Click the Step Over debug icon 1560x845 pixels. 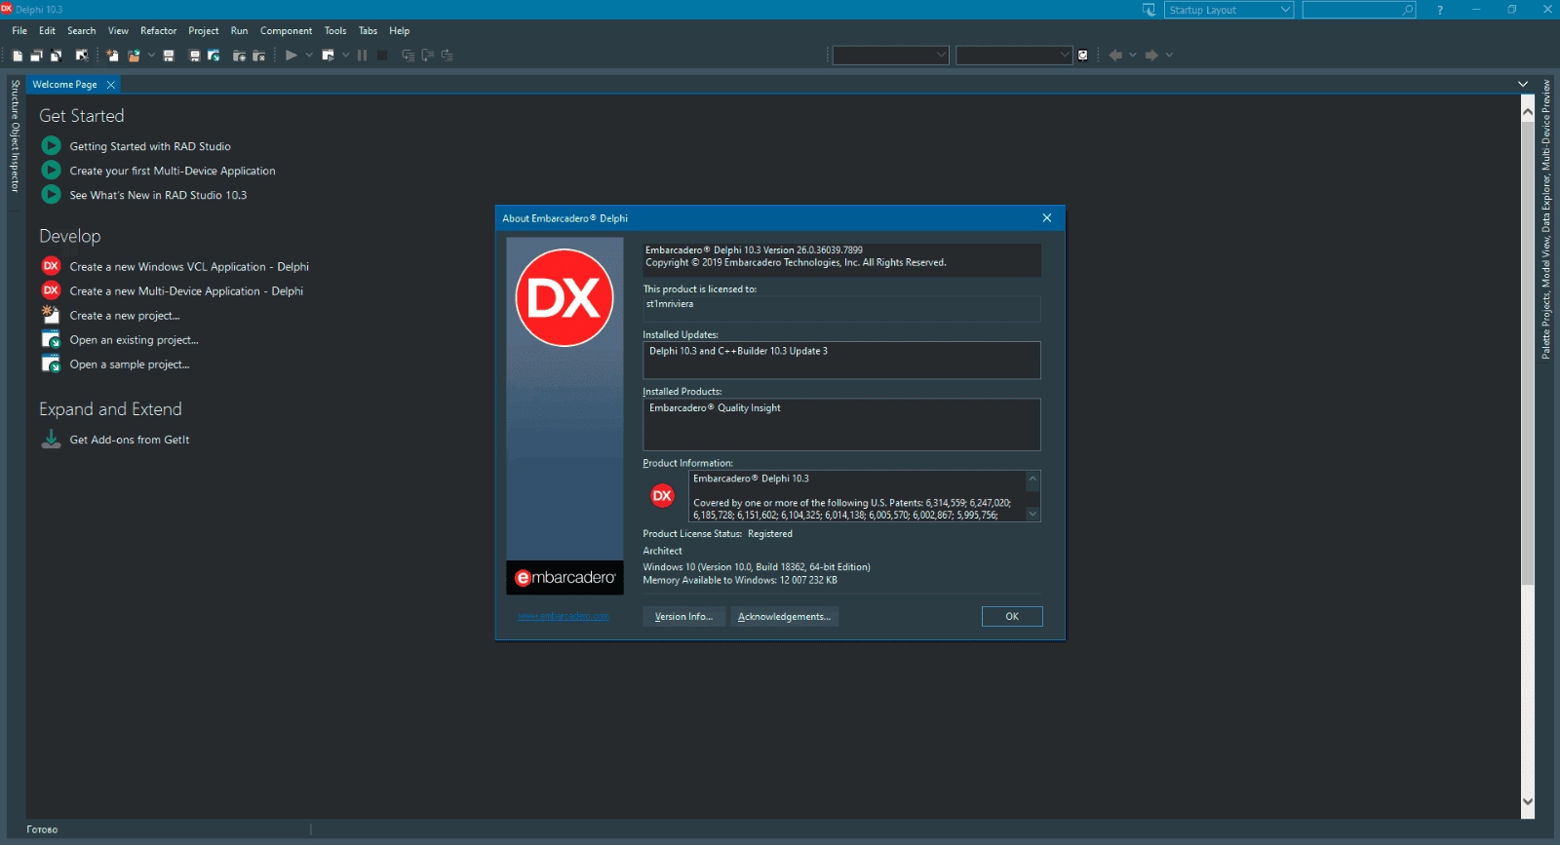click(428, 56)
